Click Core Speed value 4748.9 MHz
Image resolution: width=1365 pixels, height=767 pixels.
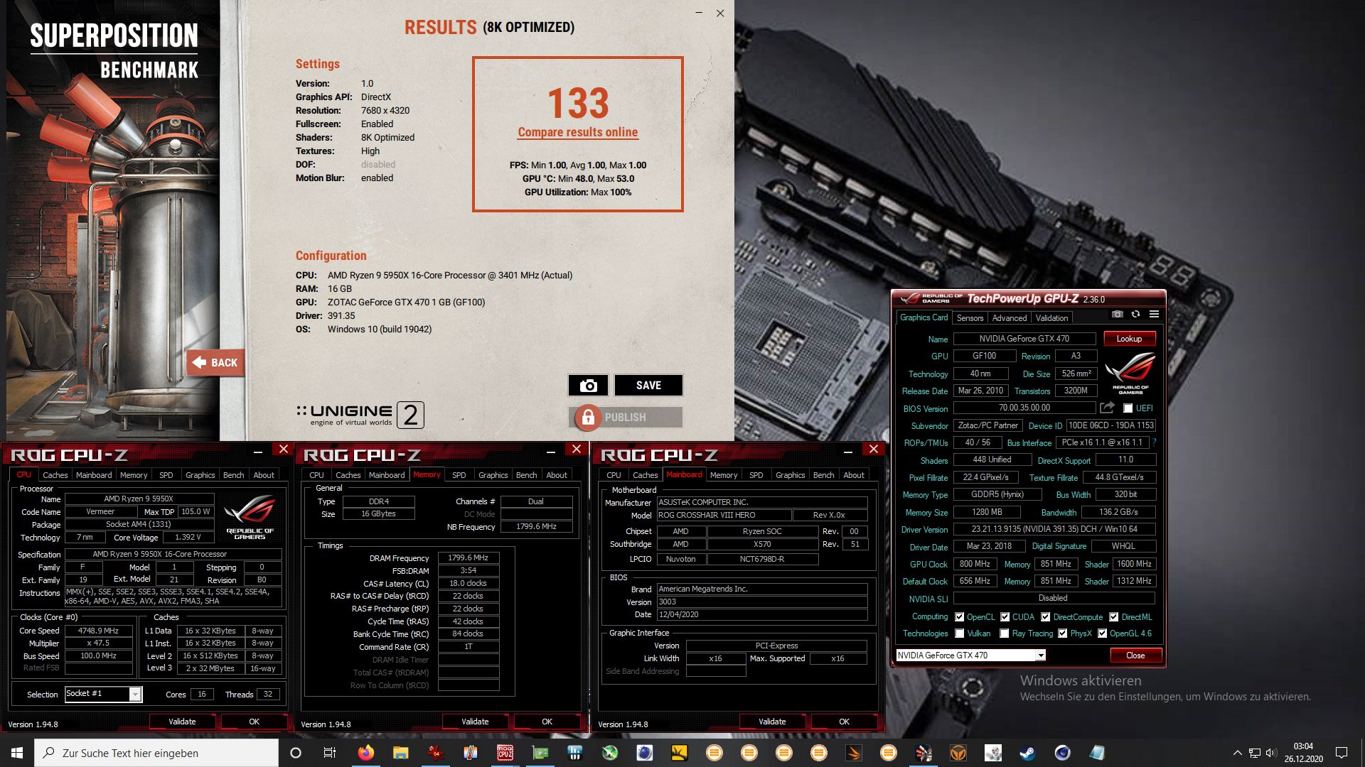98,631
